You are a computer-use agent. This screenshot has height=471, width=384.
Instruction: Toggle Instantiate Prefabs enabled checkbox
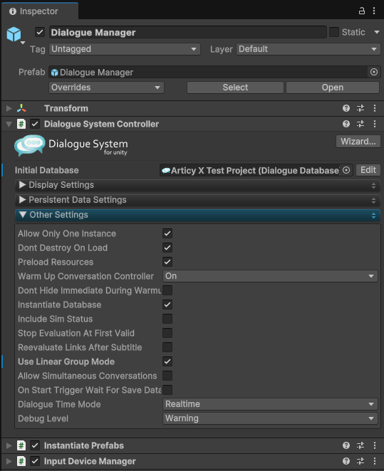click(35, 445)
